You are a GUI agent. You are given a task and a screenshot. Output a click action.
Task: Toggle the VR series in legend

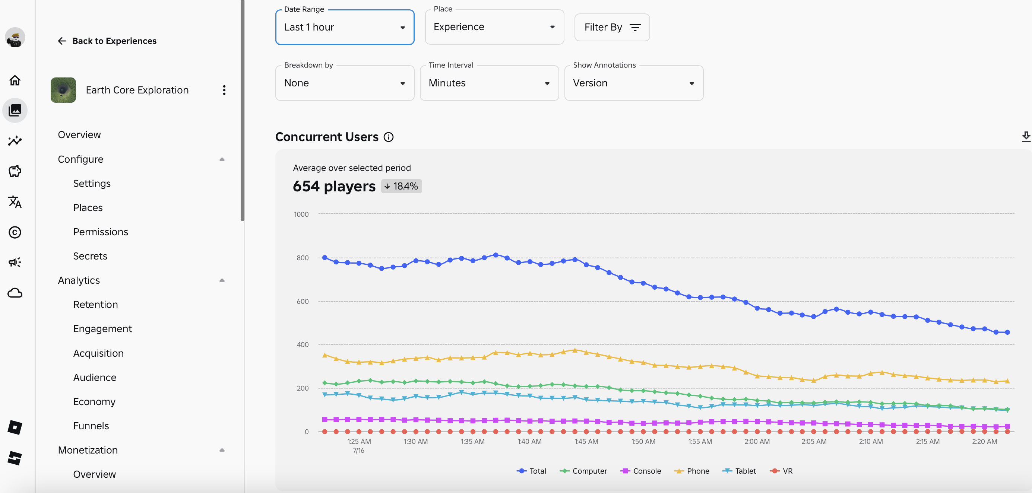(x=781, y=471)
